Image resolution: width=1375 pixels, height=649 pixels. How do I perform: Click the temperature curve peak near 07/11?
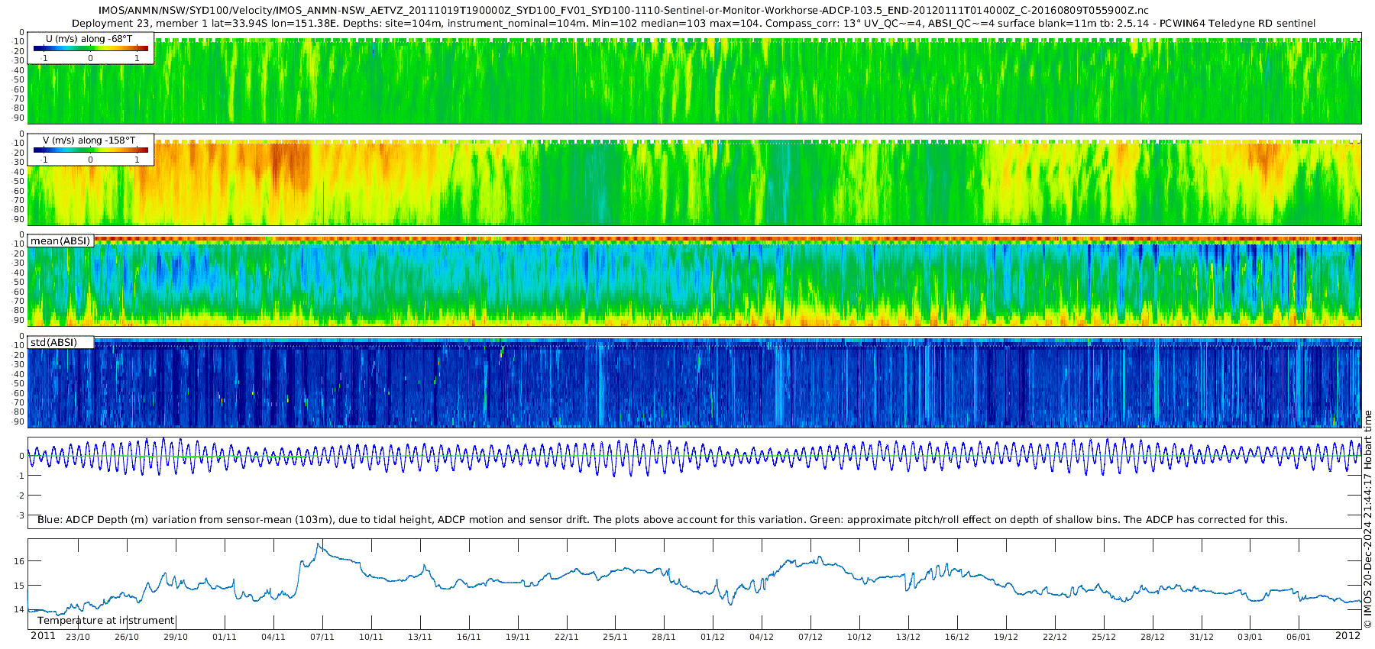pos(319,545)
